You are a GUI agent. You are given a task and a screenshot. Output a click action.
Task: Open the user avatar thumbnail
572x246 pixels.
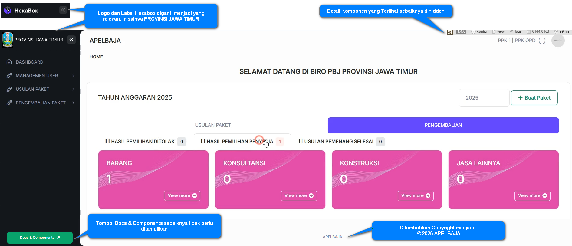[x=558, y=41]
